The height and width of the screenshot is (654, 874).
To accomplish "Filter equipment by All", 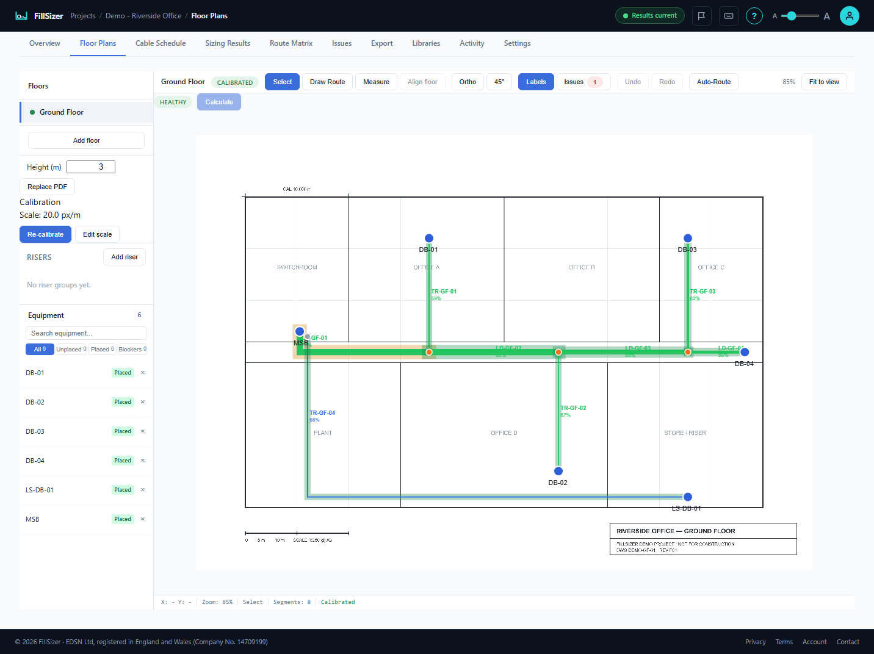I will point(40,350).
